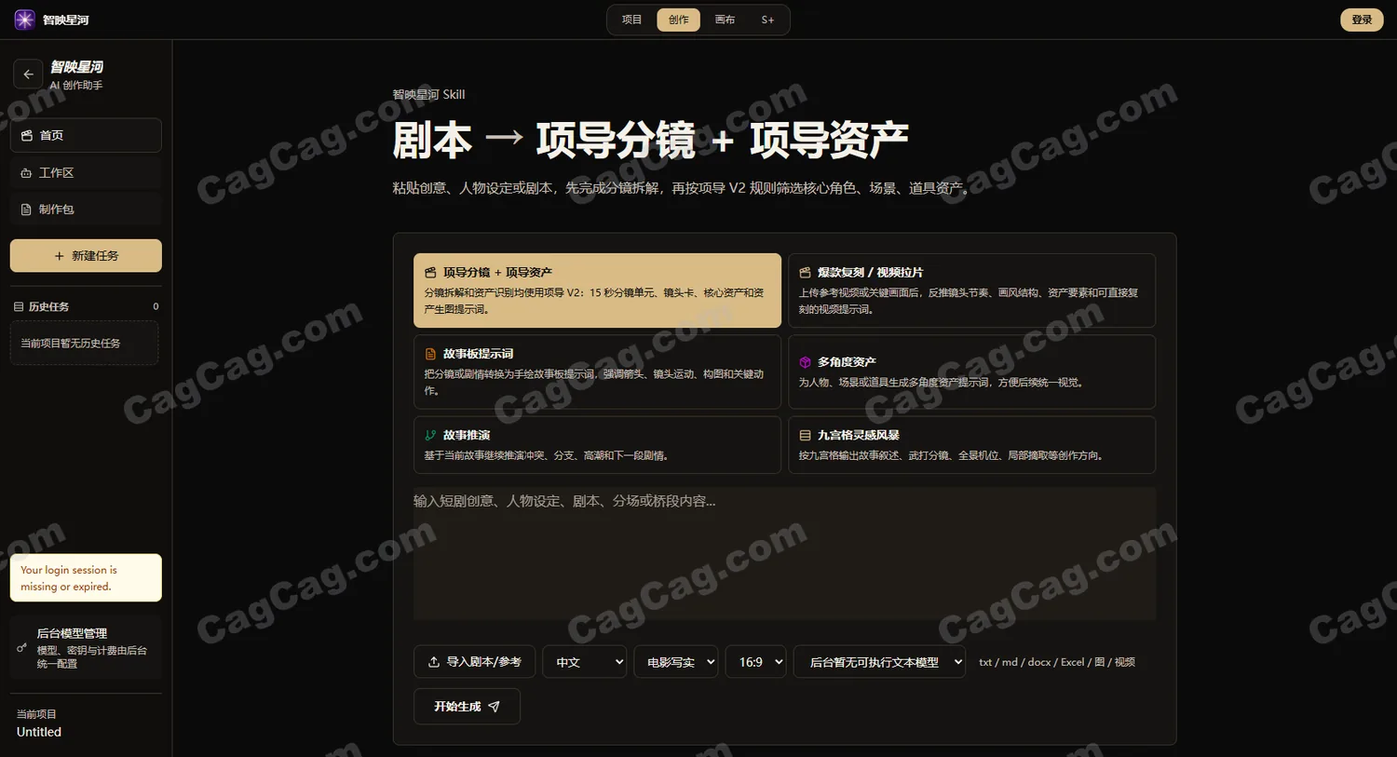The height and width of the screenshot is (757, 1397).
Task: Click the 智映星河 star logo icon
Action: pos(24,20)
